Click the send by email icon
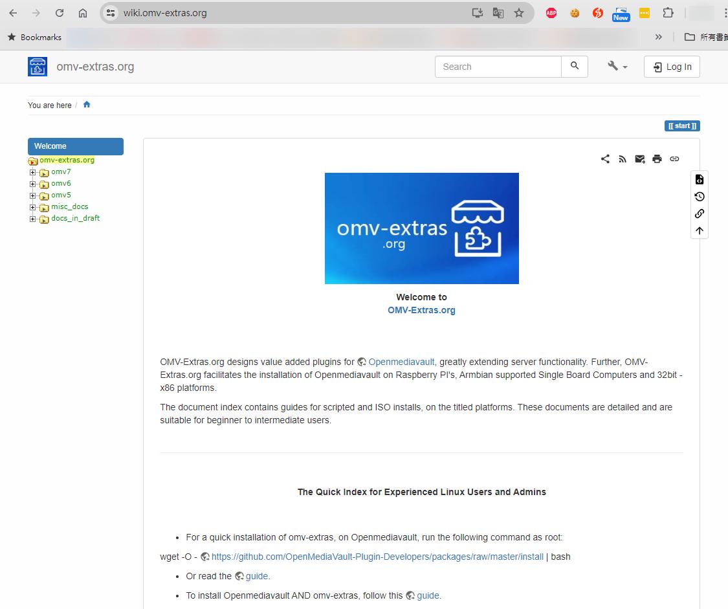This screenshot has height=609, width=728. click(640, 159)
